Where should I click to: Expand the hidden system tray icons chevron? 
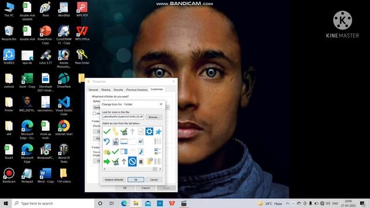point(287,203)
